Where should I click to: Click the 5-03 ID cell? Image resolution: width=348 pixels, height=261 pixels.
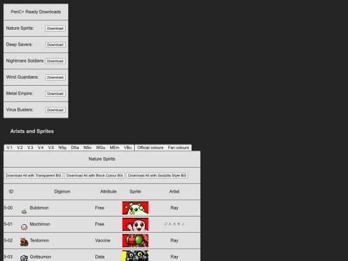coord(8,256)
